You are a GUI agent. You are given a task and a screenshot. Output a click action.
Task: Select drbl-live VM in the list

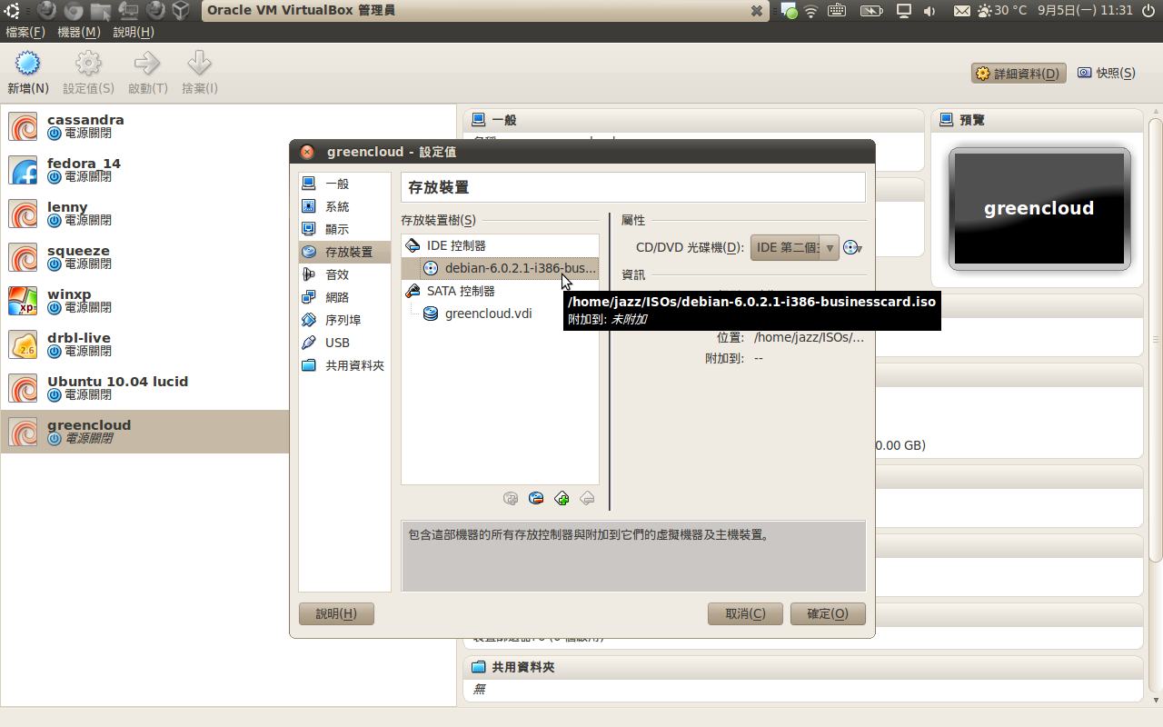pyautogui.click(x=228, y=344)
